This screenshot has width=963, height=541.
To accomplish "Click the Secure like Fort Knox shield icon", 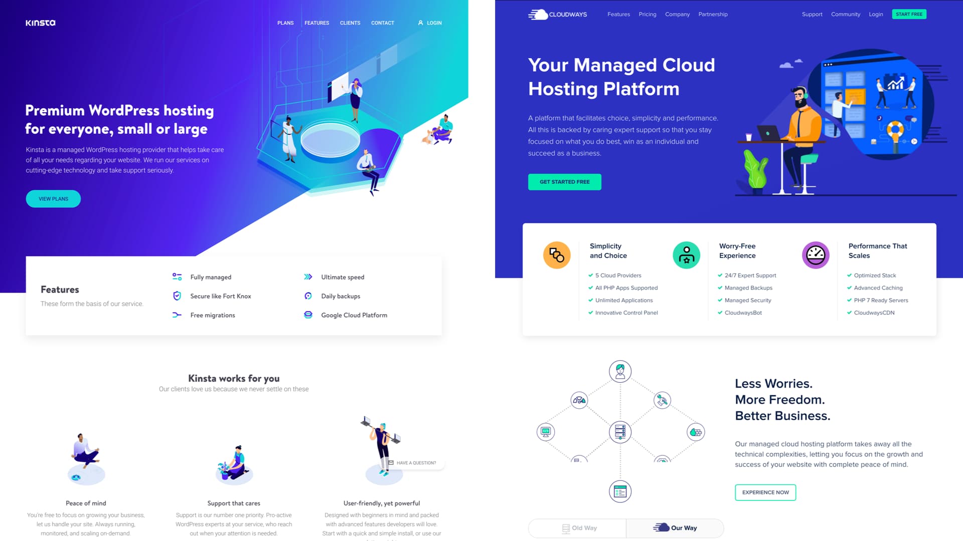I will 177,296.
